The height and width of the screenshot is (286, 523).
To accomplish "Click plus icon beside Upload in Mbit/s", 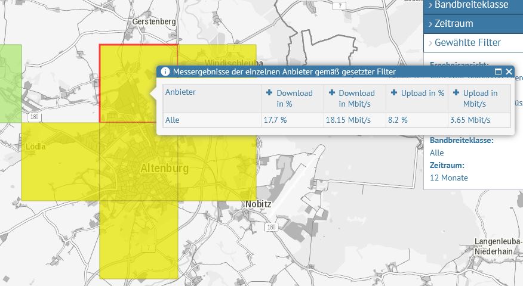I will 456,93.
